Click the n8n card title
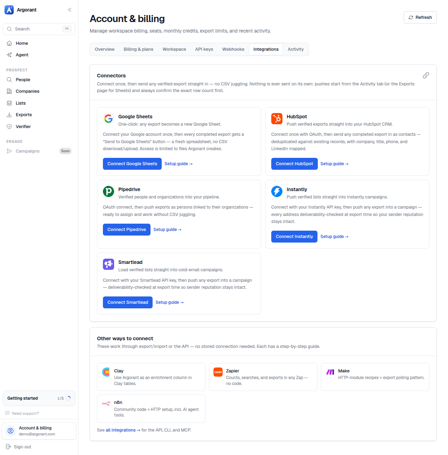The image size is (448, 455). tap(118, 402)
